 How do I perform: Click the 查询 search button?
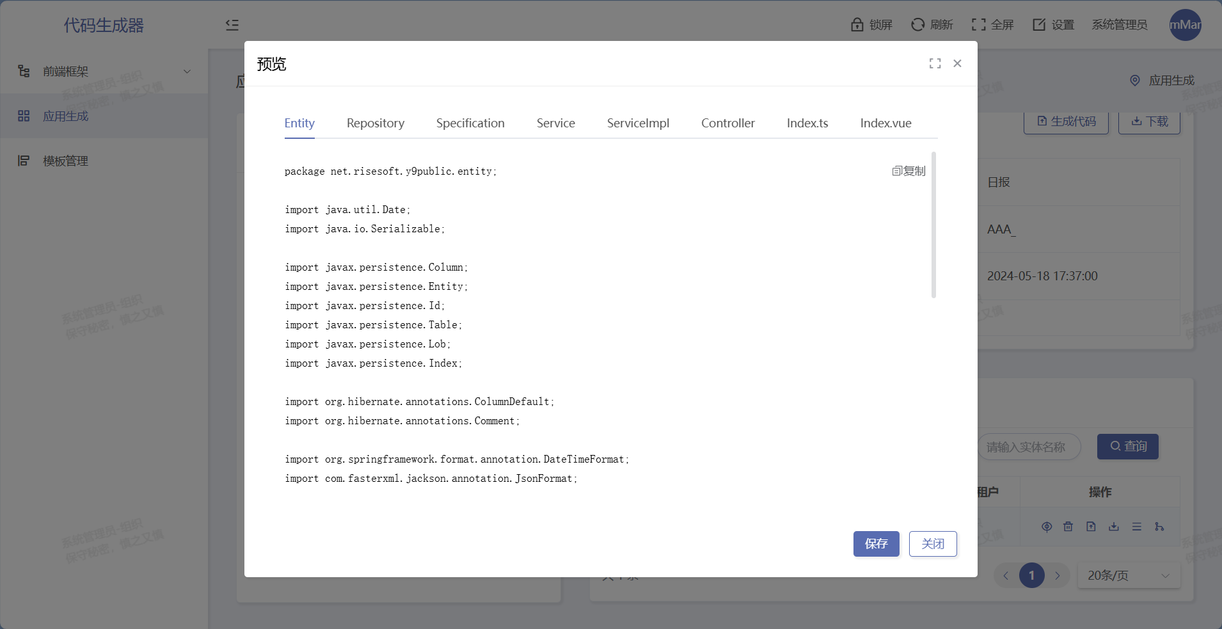click(x=1128, y=447)
